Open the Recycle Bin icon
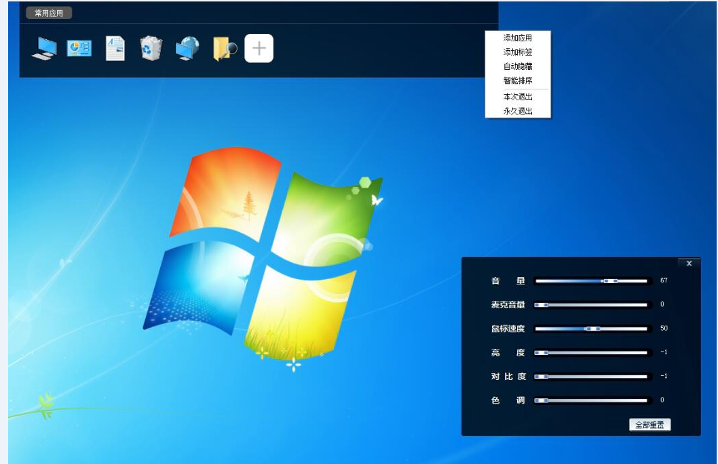The image size is (718, 464). click(x=151, y=48)
